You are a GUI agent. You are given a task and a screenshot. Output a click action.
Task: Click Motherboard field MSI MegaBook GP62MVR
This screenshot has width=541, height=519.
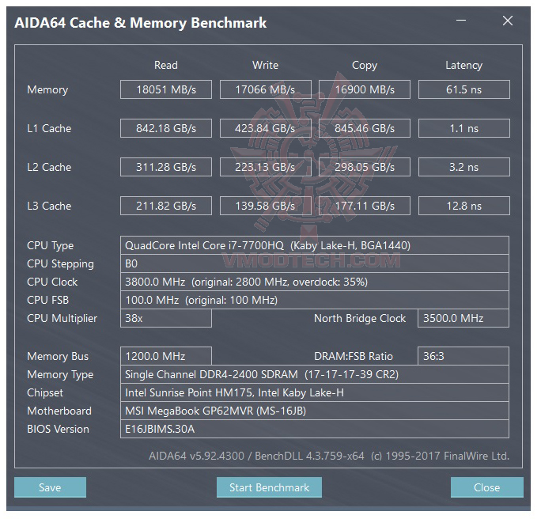coord(315,411)
